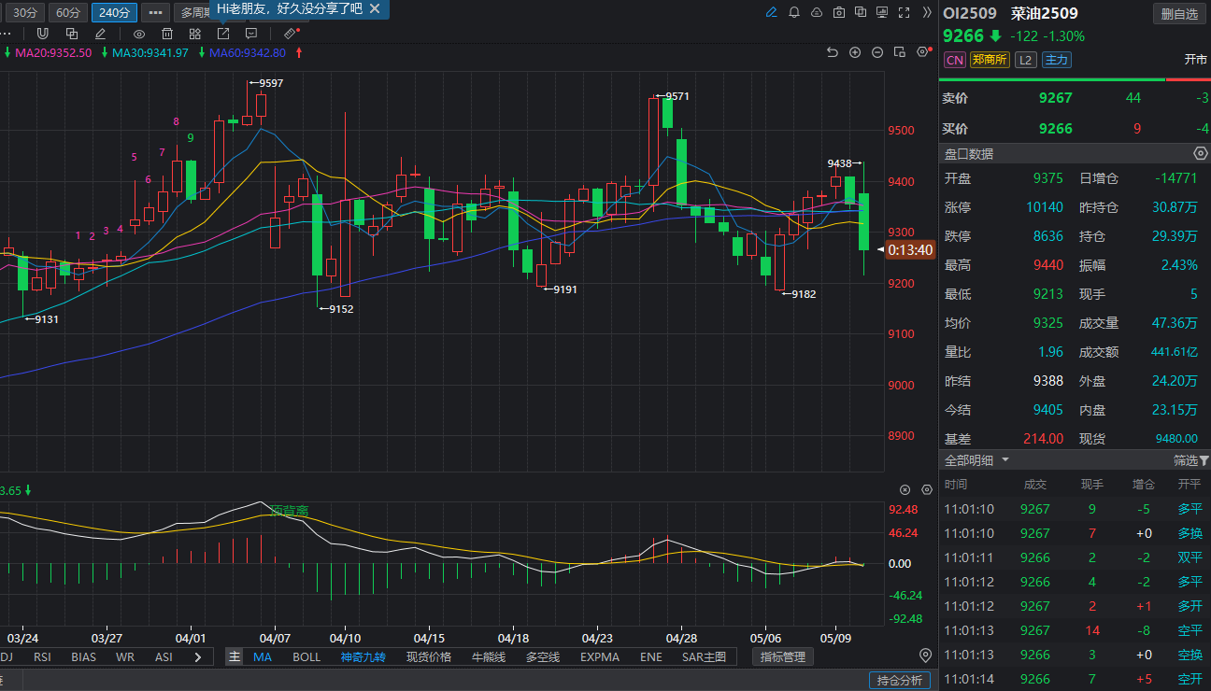Click the share chart icon

223,34
